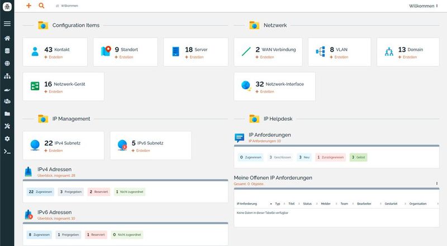This screenshot has width=447, height=246.
Task: Click the IP Anforderungen: 10 link
Action: tap(265, 141)
